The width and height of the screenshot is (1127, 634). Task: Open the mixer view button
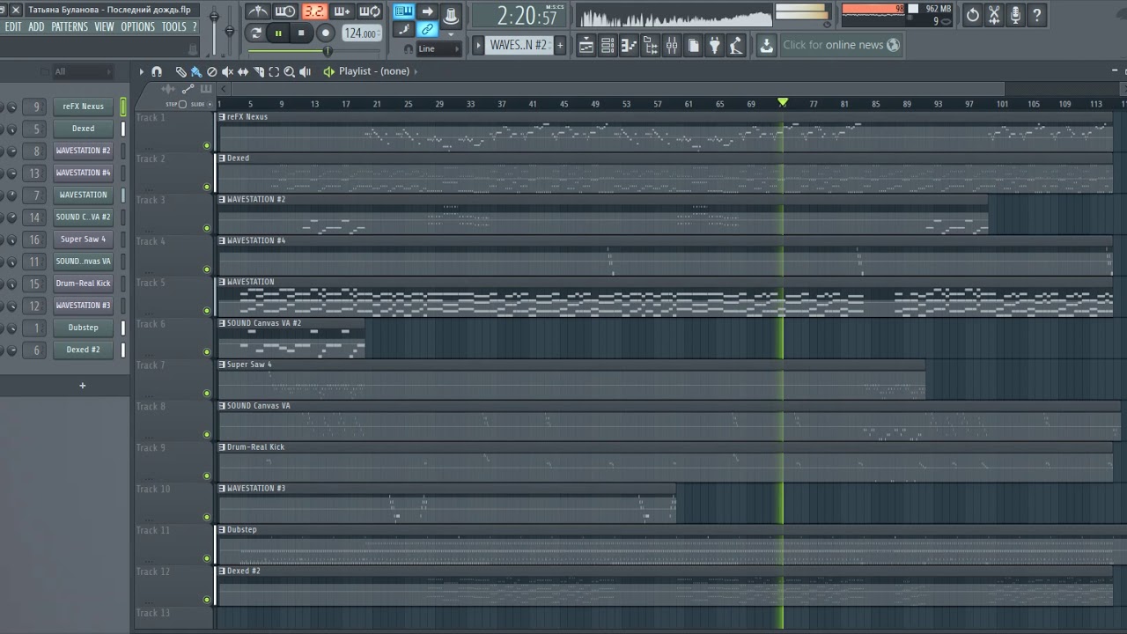(x=672, y=46)
